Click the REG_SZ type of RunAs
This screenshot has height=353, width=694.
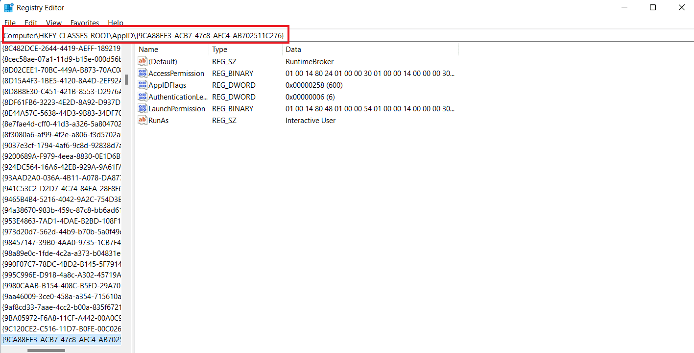pyautogui.click(x=224, y=120)
